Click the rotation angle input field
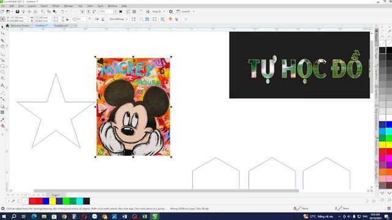The height and width of the screenshot is (220, 392). pos(81,19)
